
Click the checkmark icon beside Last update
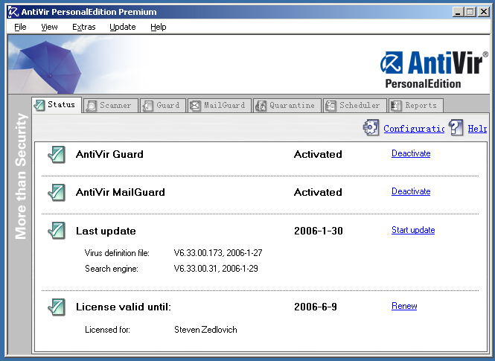tap(57, 231)
